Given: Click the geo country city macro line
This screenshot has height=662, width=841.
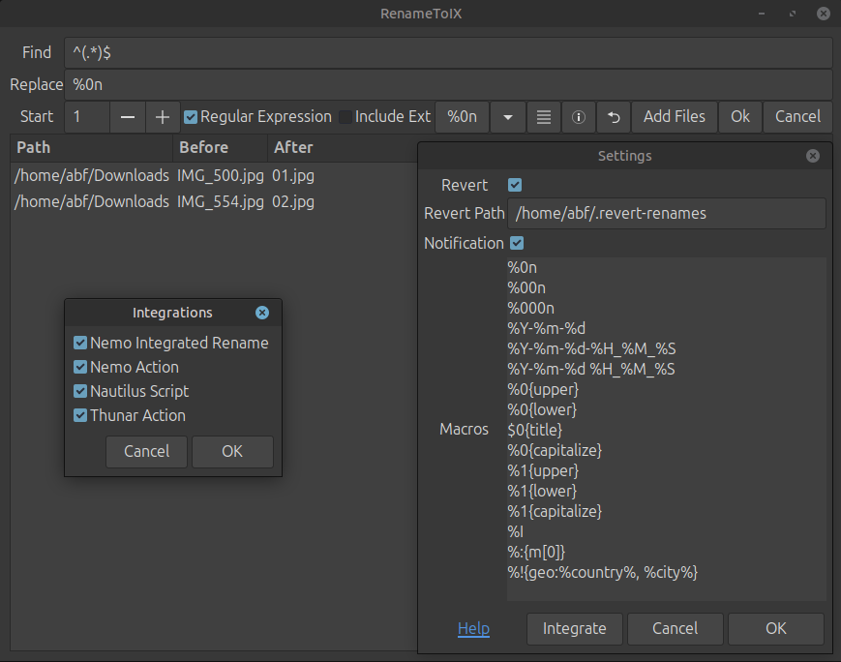Looking at the screenshot, I should click(602, 572).
